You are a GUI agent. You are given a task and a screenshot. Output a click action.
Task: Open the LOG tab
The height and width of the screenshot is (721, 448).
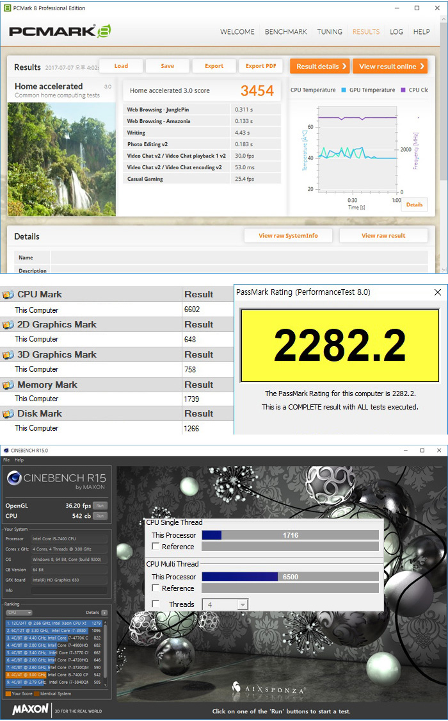pos(397,32)
